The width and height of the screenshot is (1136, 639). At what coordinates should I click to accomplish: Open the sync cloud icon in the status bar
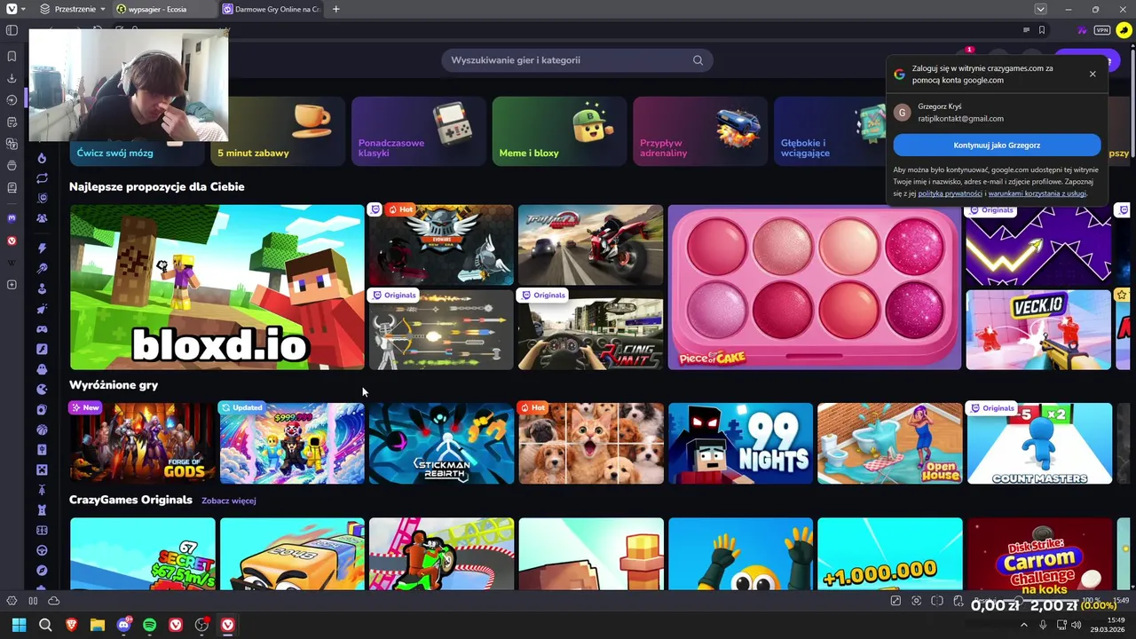[53, 601]
